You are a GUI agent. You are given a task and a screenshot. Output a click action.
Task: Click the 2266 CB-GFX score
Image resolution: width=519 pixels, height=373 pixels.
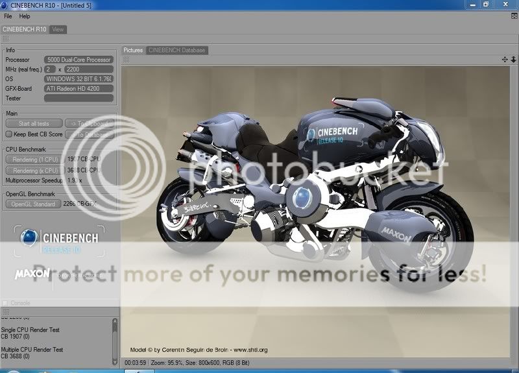coord(80,204)
